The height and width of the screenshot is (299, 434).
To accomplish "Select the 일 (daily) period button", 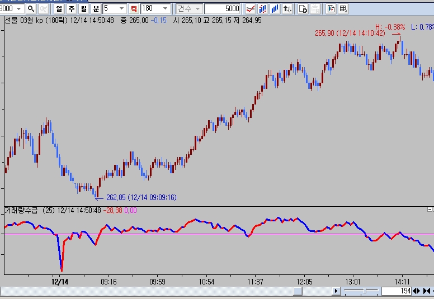I will click(x=59, y=8).
